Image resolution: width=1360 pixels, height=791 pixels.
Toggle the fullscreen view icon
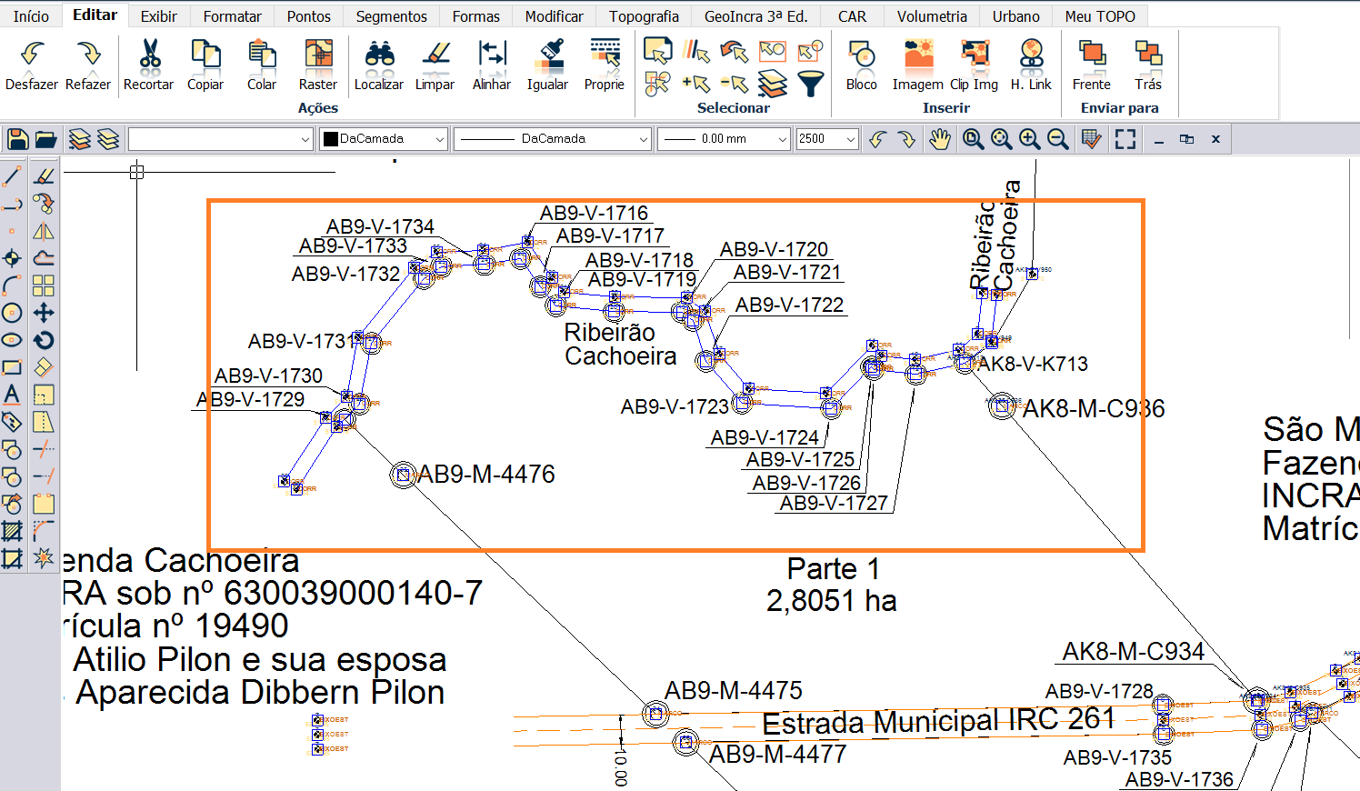tap(1125, 139)
